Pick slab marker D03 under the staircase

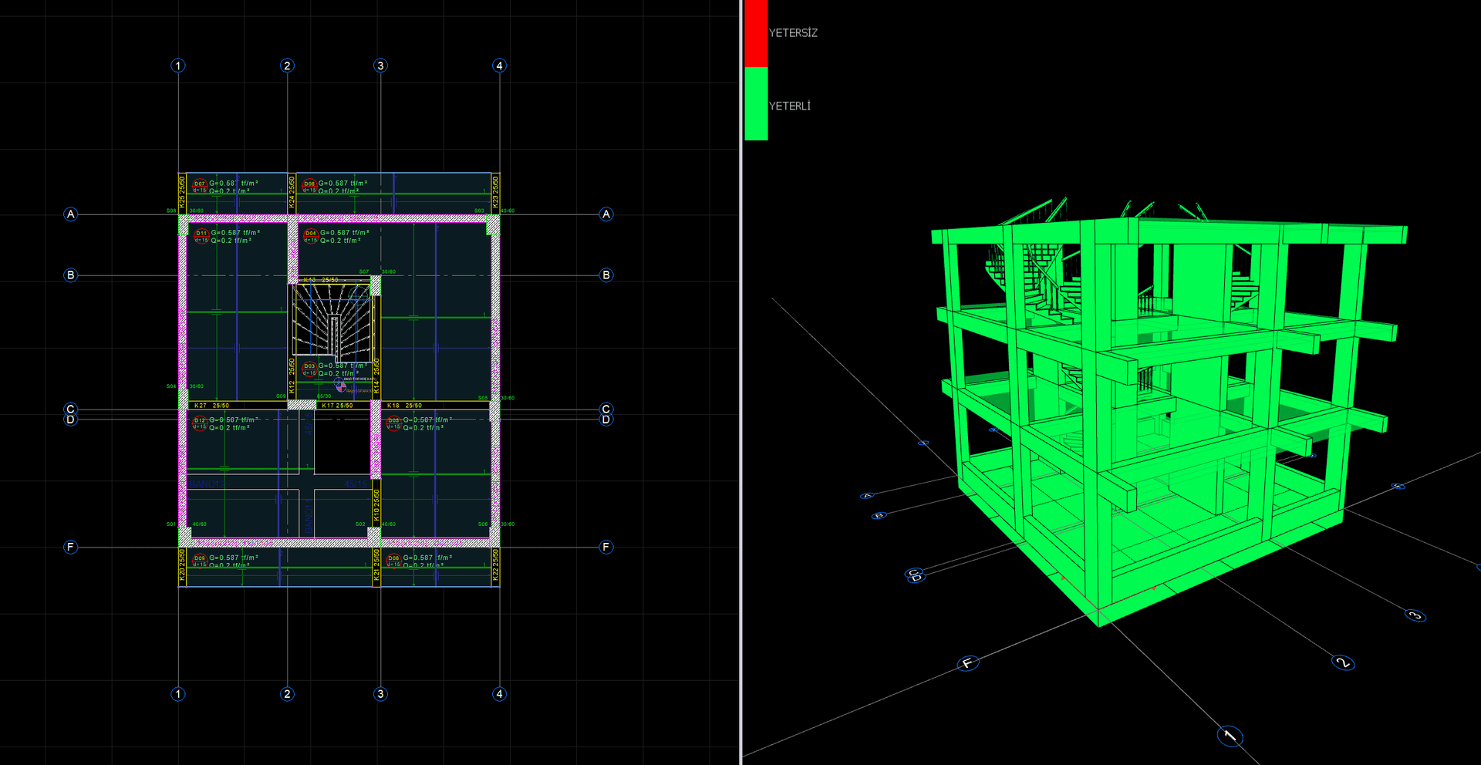(309, 368)
